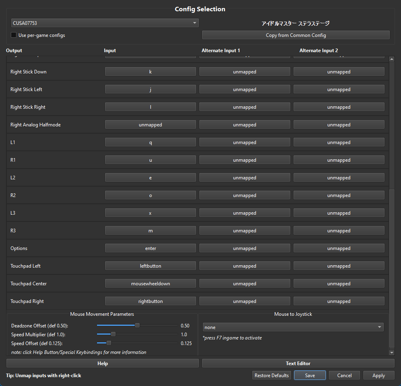Screen dimensions: 401x386
Task: Cancel the config dialog
Action: 344,375
